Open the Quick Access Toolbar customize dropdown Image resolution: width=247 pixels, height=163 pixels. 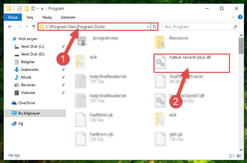click(42, 9)
